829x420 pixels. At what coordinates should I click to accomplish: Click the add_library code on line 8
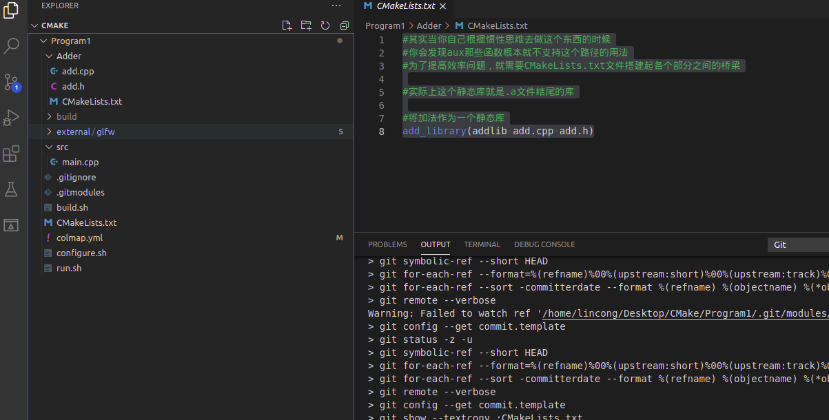point(498,131)
